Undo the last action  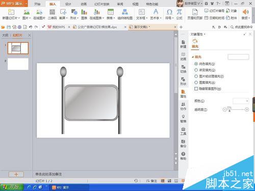pos(31,27)
